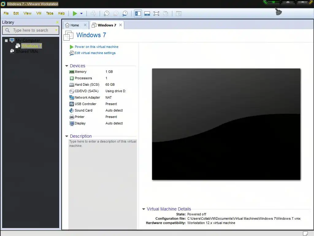Collapse the Description section

[x=67, y=136]
